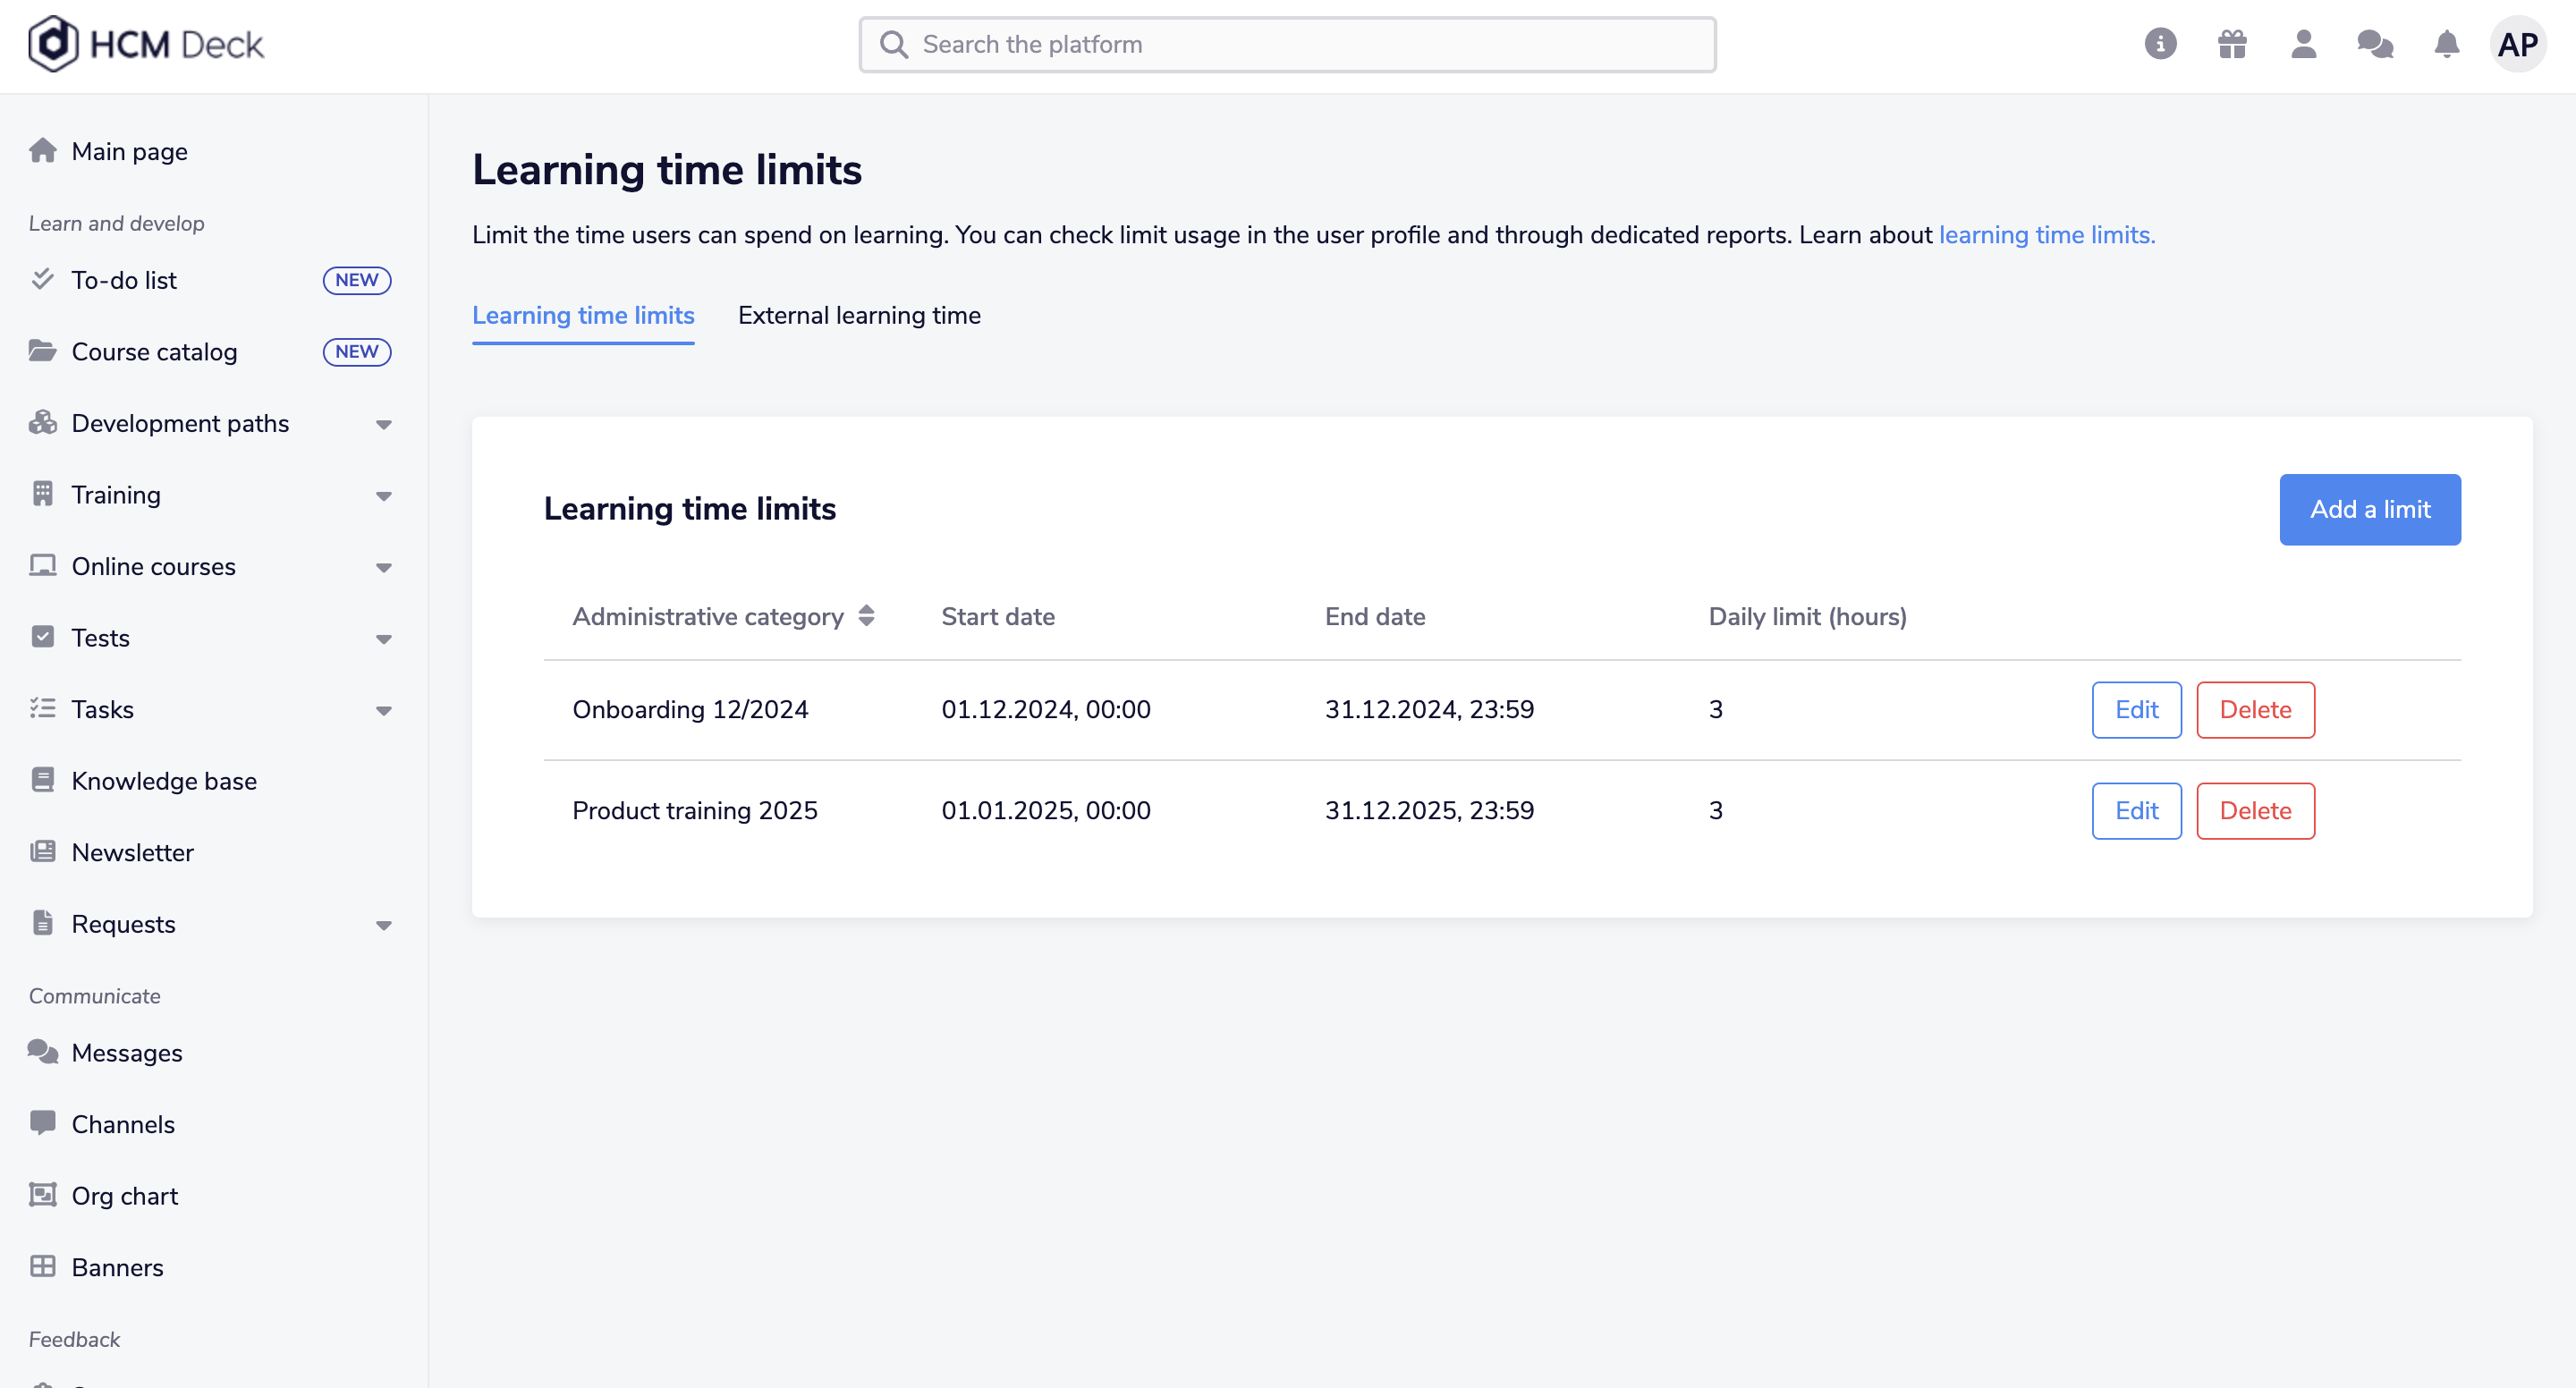The height and width of the screenshot is (1388, 2576).
Task: Delete the Onboarding 12/2024 limit
Action: (2255, 710)
